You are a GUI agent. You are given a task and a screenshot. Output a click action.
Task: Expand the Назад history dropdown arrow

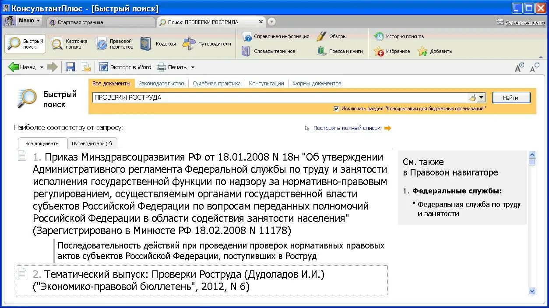coord(42,67)
